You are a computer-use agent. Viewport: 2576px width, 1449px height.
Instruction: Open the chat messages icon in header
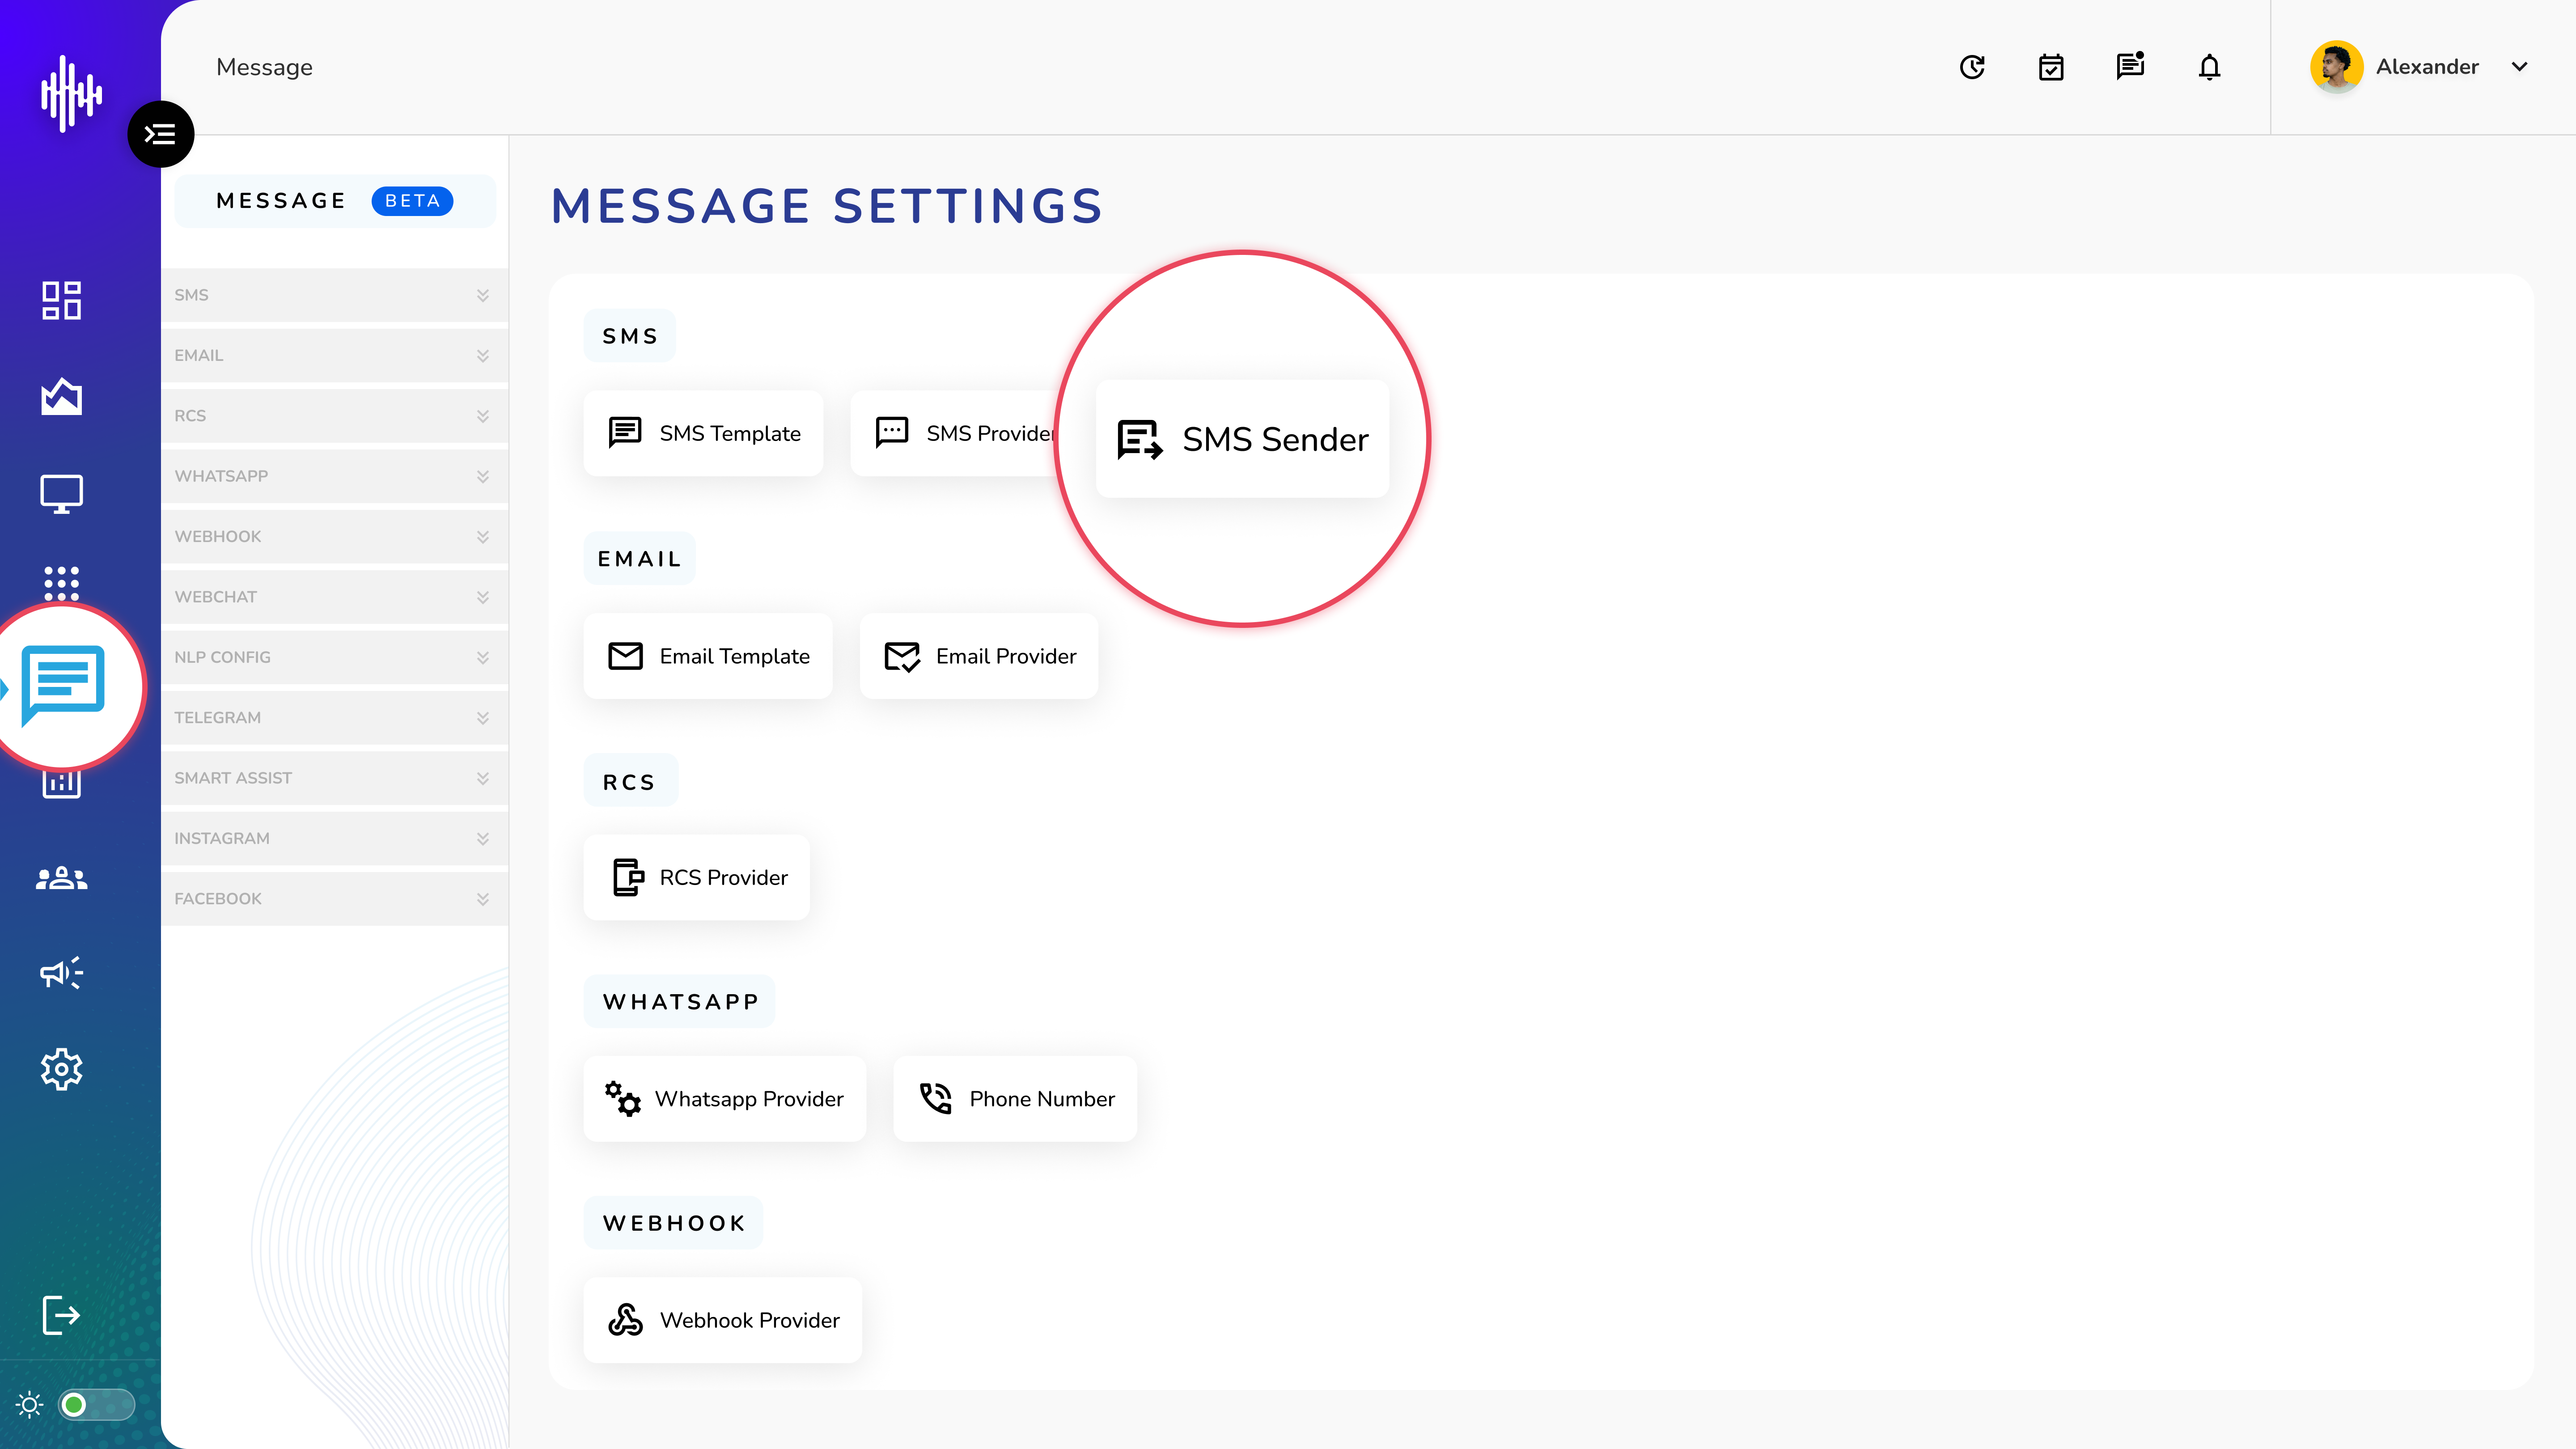click(x=2130, y=66)
